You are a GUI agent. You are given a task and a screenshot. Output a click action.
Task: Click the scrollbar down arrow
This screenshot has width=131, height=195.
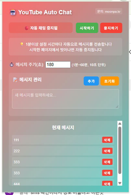pos(120,183)
